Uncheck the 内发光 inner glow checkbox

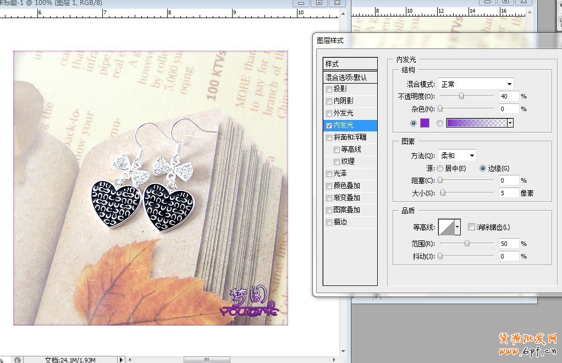(x=329, y=125)
